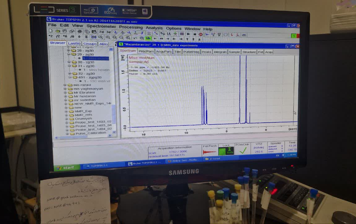356x224 pixels.
Task: Expand the 'Pulse_Calibration' folder node
Action: click(67, 134)
